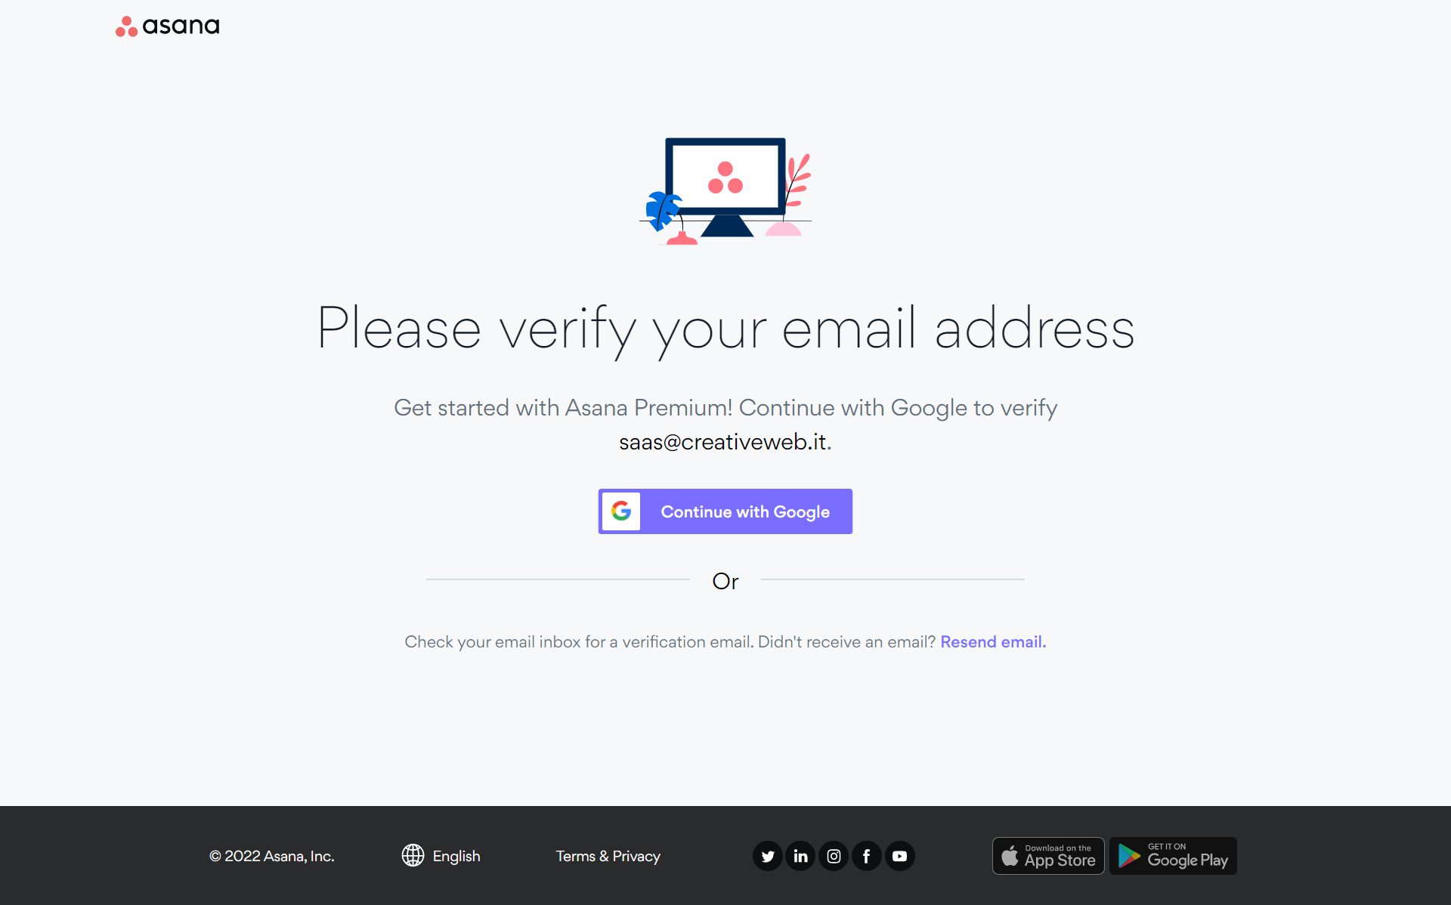Click the Asana logo in the header
Viewport: 1451px width, 905px height.
click(x=167, y=27)
